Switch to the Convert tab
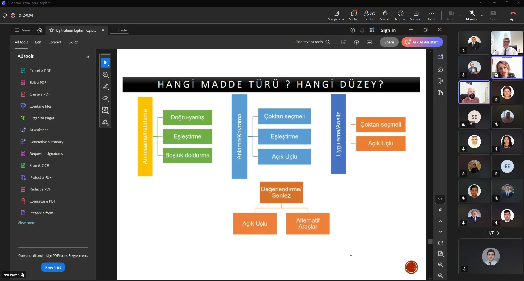Viewport: 524px width, 281px height. tap(55, 42)
